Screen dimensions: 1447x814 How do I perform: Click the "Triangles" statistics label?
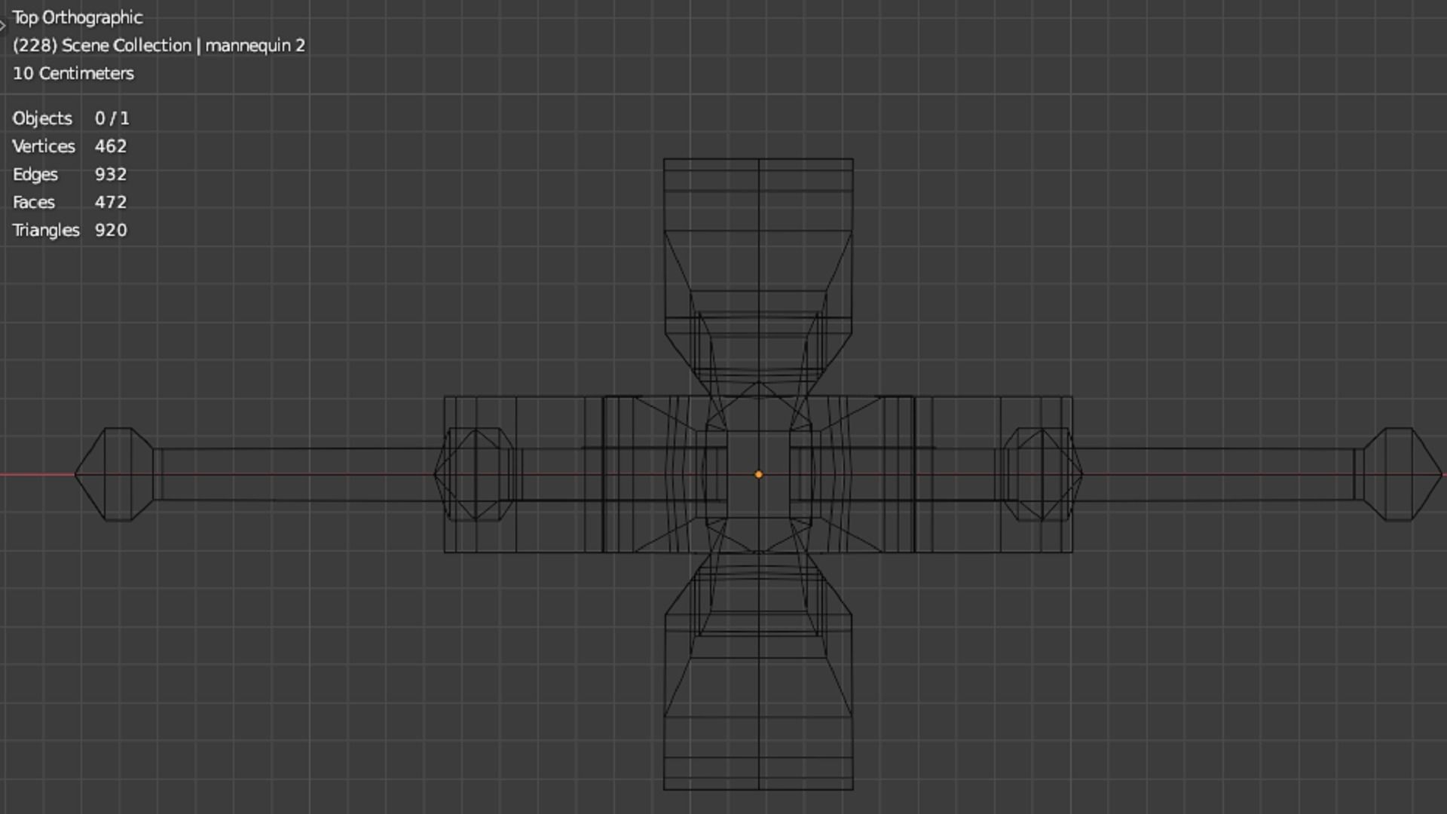pyautogui.click(x=46, y=230)
